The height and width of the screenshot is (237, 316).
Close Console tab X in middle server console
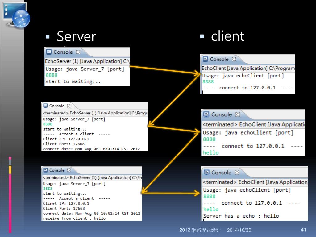coord(69,106)
